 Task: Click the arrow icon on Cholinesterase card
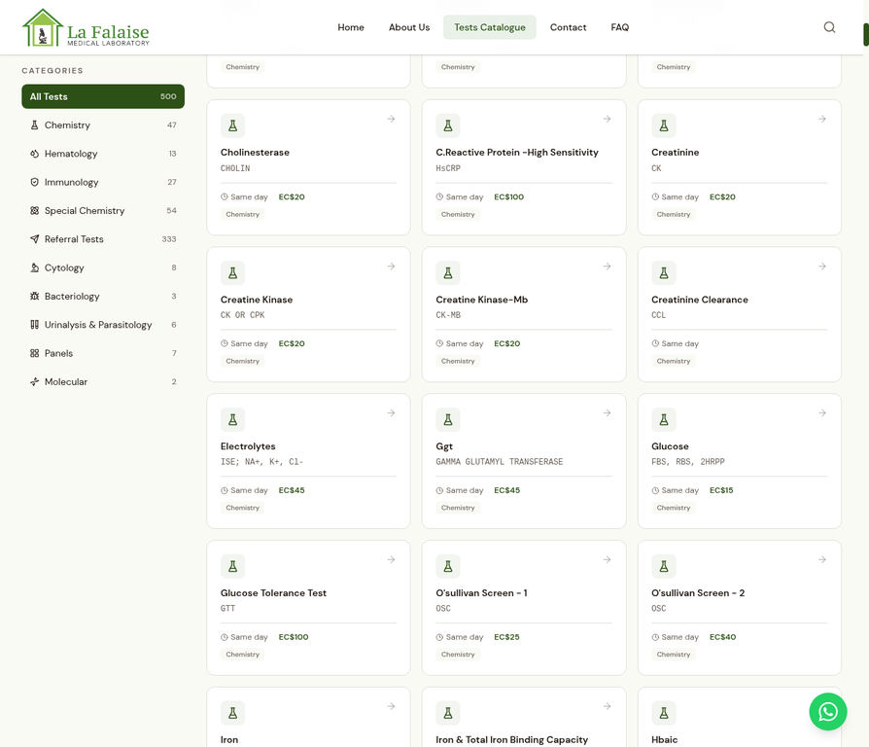[391, 120]
